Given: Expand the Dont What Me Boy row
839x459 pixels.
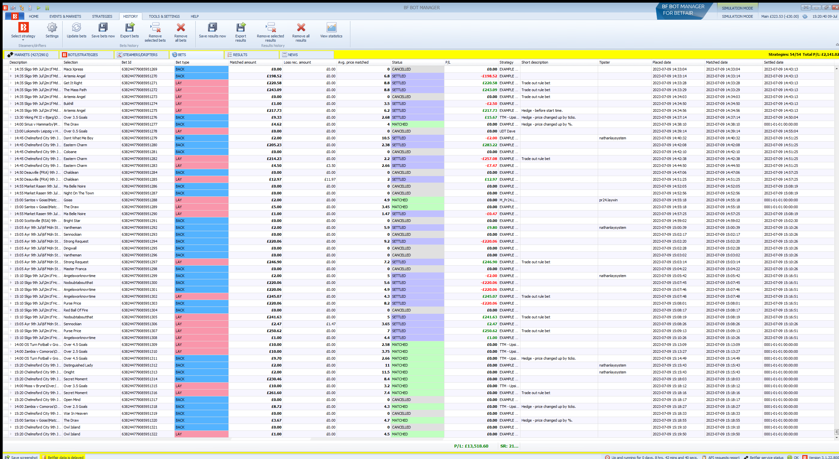Looking at the screenshot, I should pos(11,138).
